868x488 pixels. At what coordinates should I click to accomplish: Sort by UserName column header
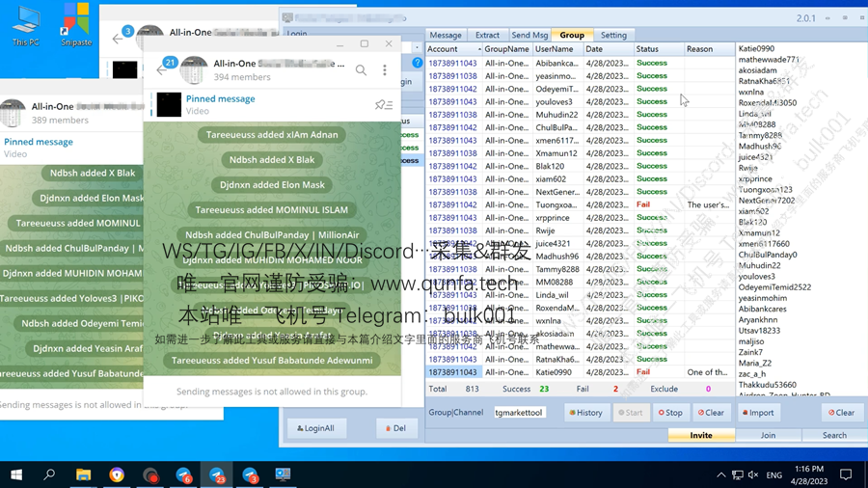tap(557, 48)
